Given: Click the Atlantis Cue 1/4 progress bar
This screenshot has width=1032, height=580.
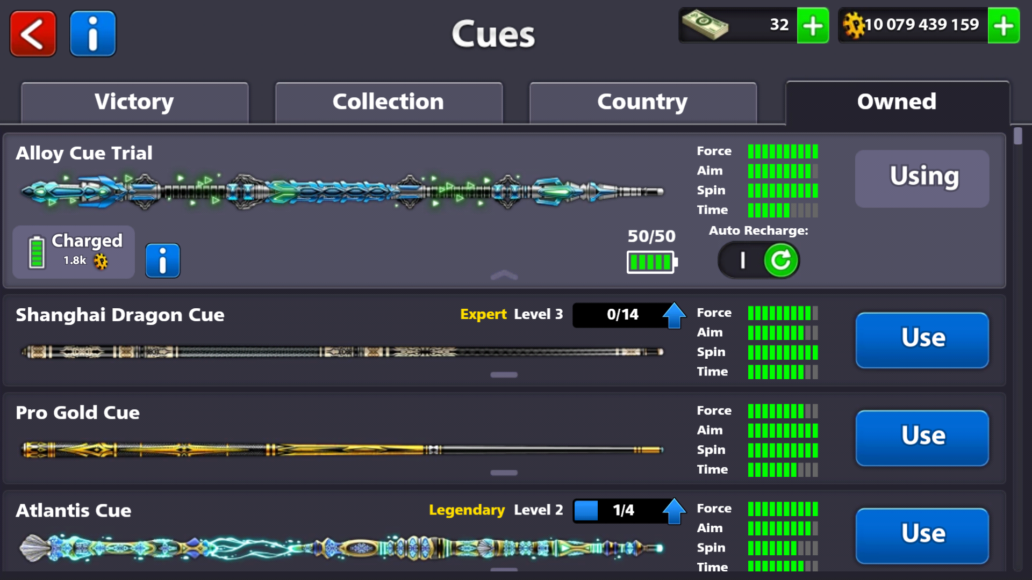Looking at the screenshot, I should 618,510.
